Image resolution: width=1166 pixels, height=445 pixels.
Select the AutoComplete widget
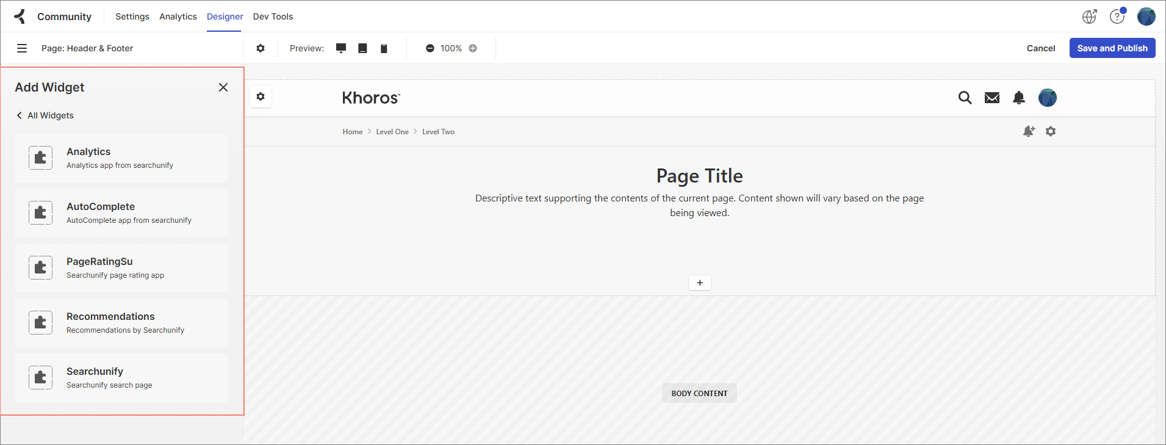121,213
